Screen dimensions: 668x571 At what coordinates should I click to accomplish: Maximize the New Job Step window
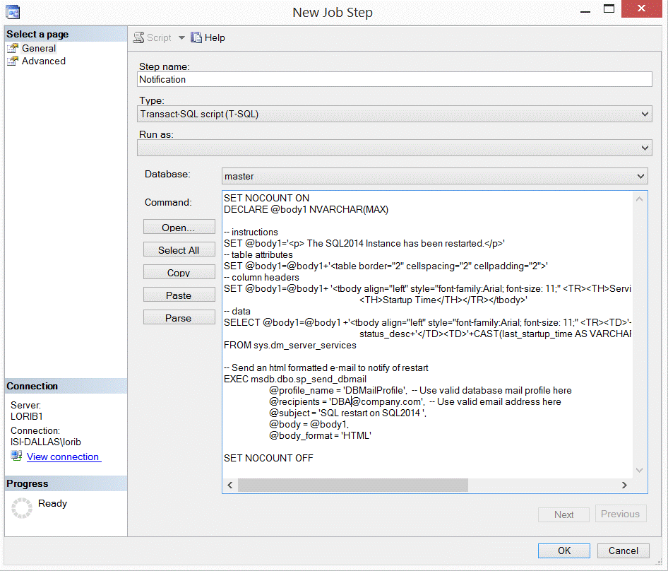609,9
